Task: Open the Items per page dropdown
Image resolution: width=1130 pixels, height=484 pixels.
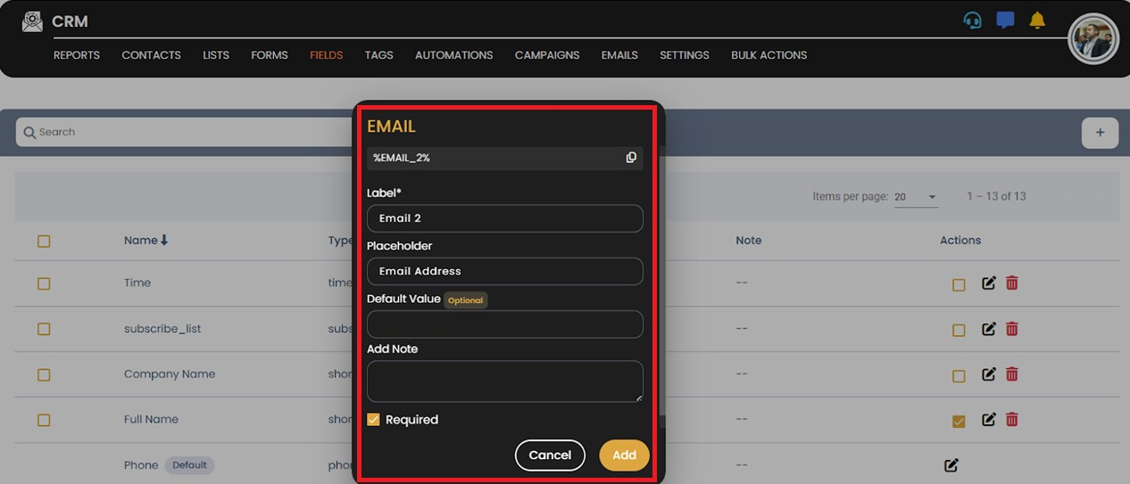Action: 916,197
